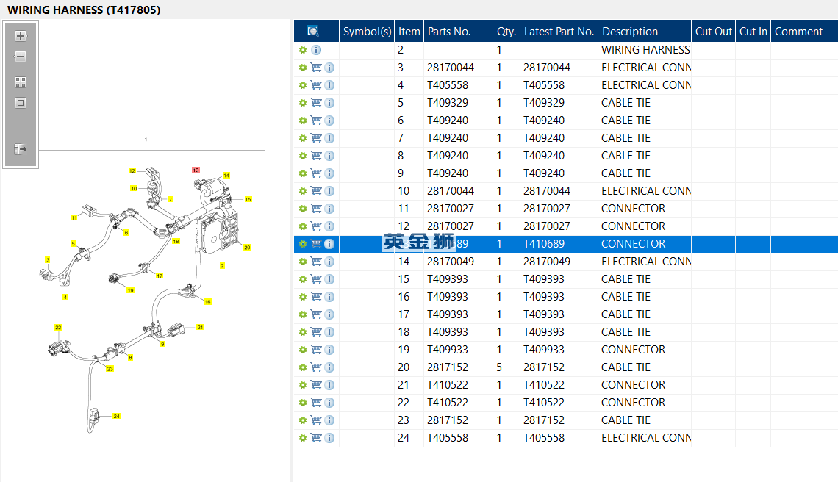Select callout 2 in the diagram
Screen dimensions: 838x482
tap(222, 265)
